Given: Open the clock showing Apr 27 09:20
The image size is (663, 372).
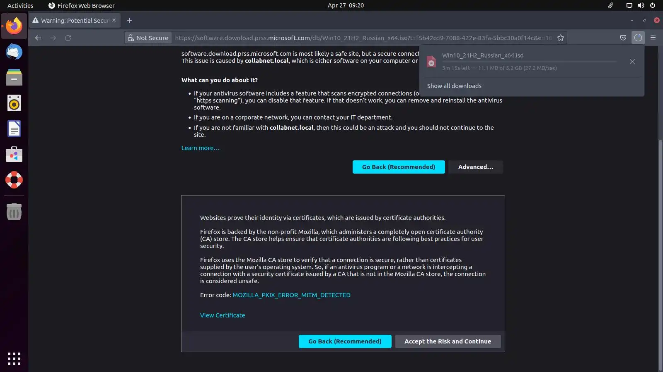Looking at the screenshot, I should click(x=346, y=5).
